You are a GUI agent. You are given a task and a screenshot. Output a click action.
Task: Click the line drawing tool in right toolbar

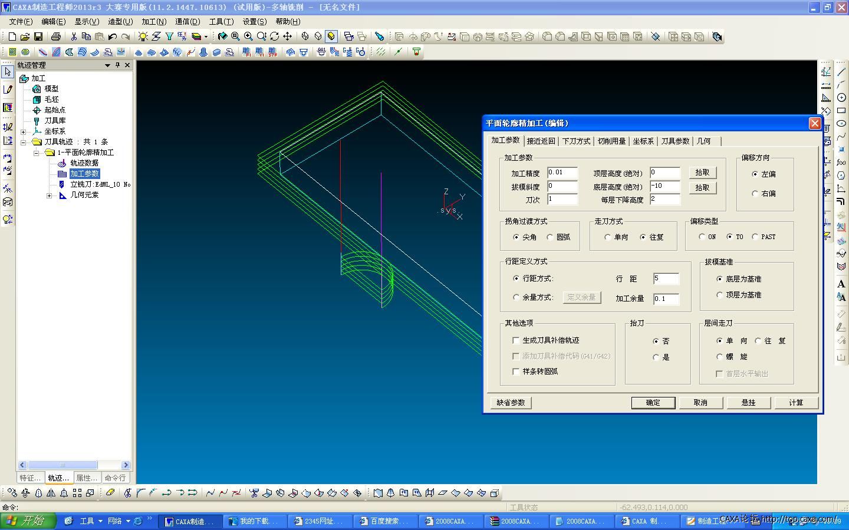tap(841, 71)
